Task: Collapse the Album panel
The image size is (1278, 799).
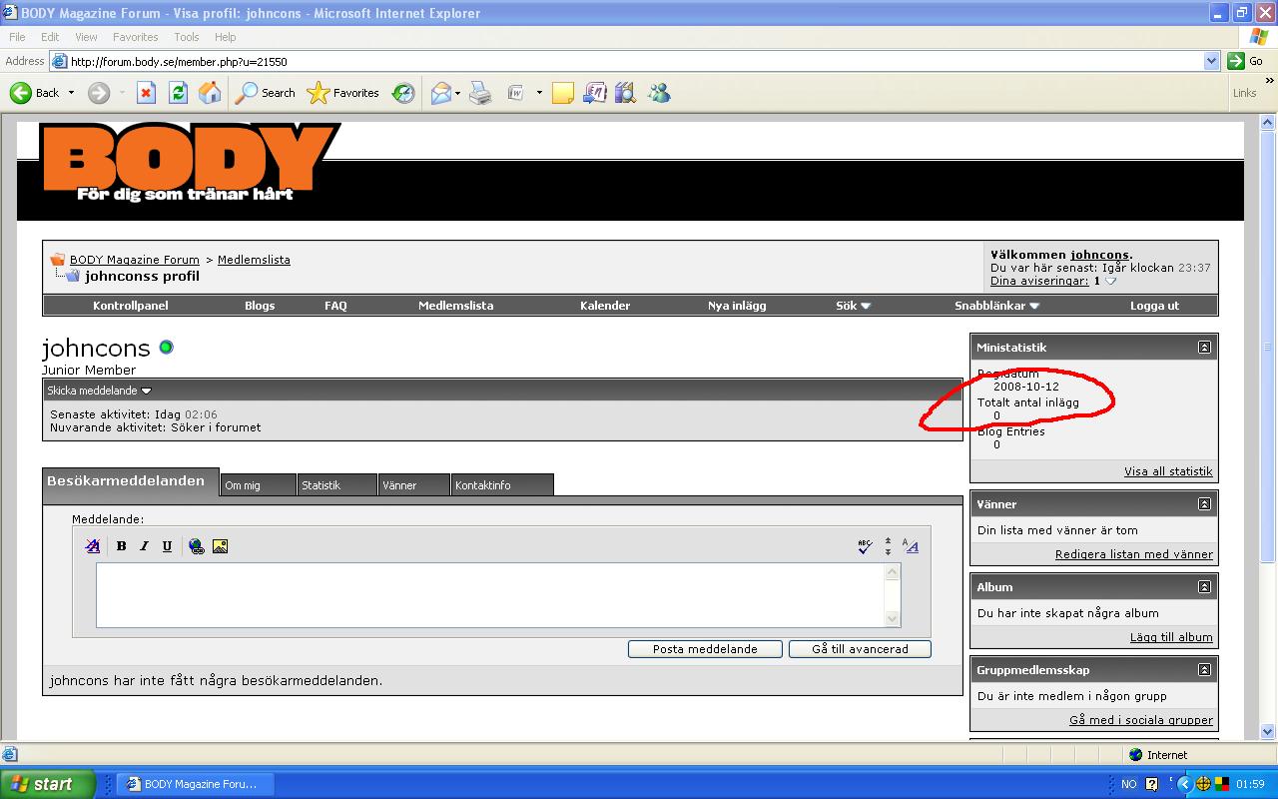Action: pyautogui.click(x=1204, y=587)
